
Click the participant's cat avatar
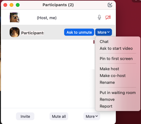(15, 32)
